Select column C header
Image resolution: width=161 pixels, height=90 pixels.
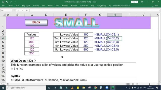(32, 15)
